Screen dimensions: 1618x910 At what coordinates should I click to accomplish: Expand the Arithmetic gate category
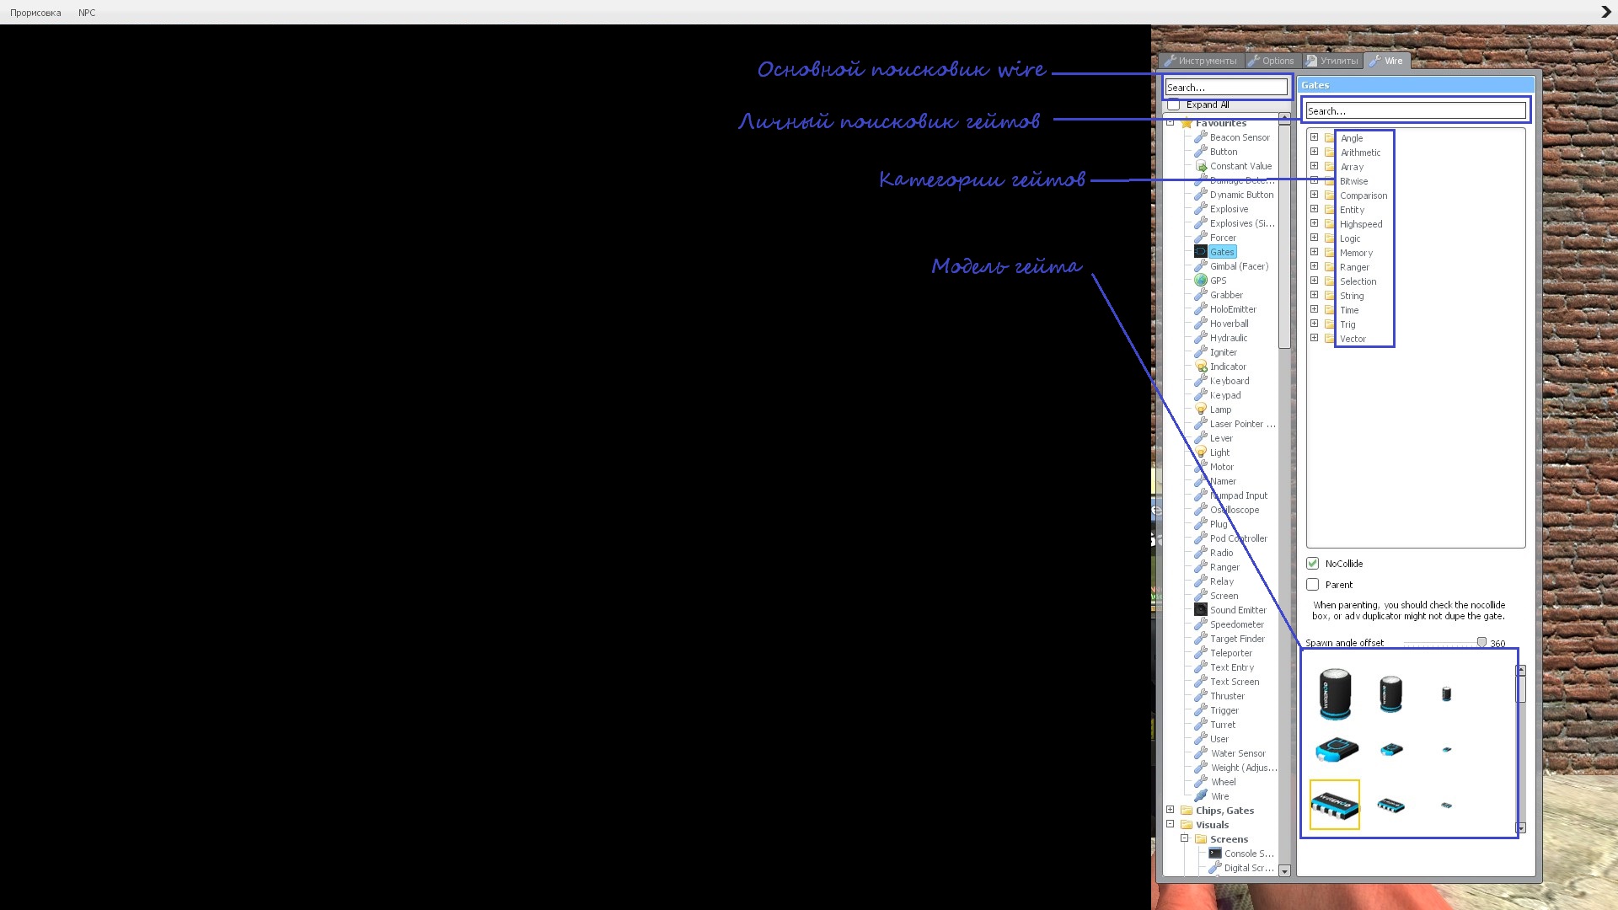pyautogui.click(x=1314, y=153)
